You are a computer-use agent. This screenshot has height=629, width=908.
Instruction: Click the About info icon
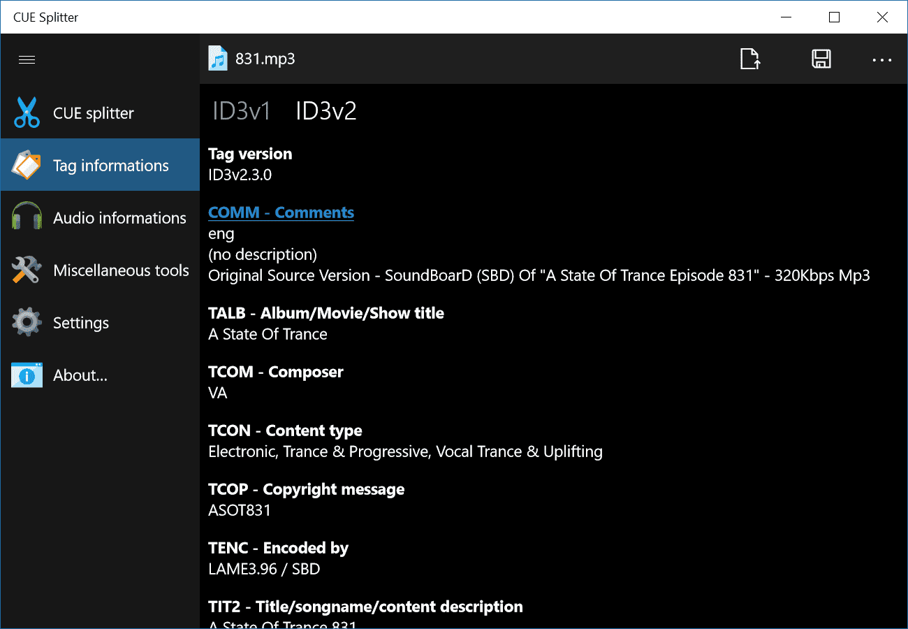point(27,375)
